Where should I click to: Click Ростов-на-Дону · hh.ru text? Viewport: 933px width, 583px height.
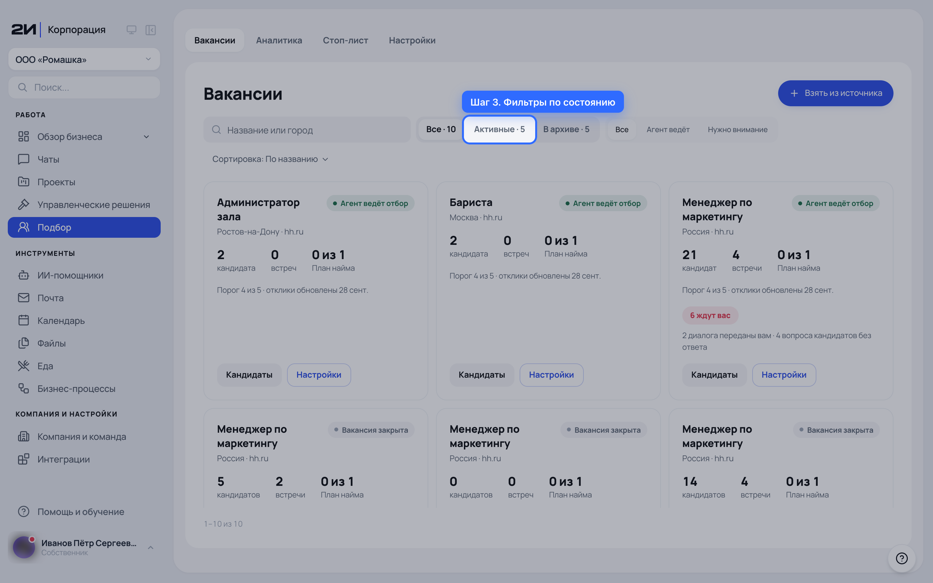coord(260,232)
